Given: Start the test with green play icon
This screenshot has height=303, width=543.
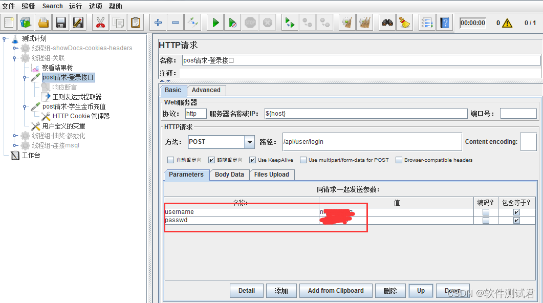Looking at the screenshot, I should [x=215, y=23].
